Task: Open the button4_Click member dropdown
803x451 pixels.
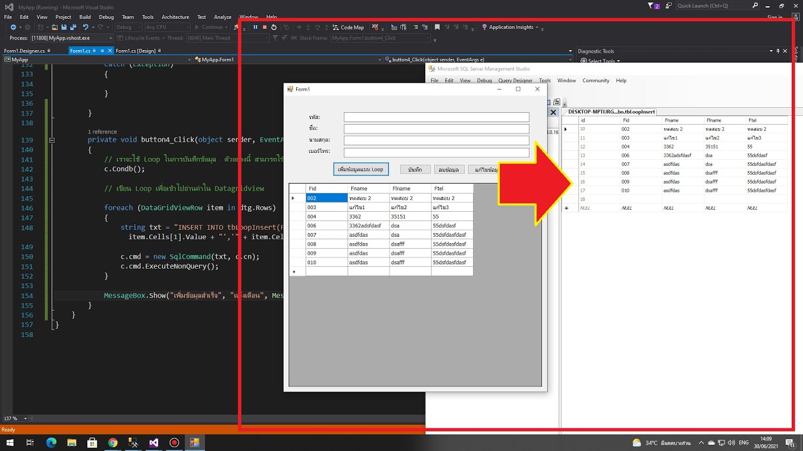Action: (x=479, y=60)
